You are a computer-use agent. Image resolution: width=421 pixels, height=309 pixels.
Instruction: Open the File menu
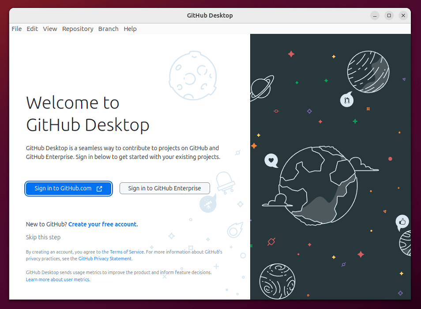click(17, 29)
